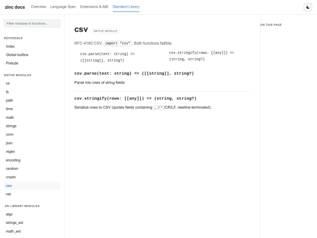Select the csv module in sidebar
Image resolution: width=317 pixels, height=238 pixels.
[x=32, y=186]
